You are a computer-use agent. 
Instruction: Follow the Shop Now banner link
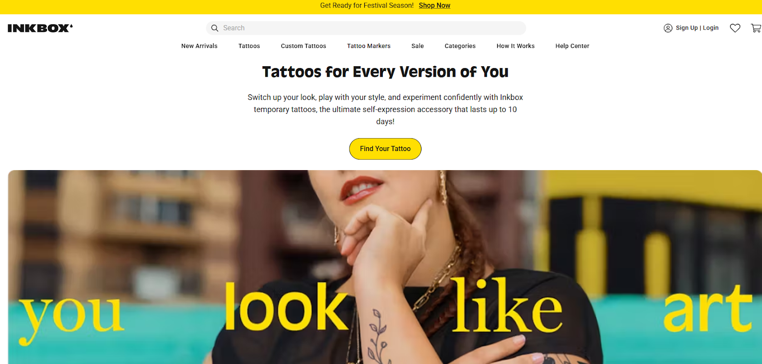click(x=434, y=6)
